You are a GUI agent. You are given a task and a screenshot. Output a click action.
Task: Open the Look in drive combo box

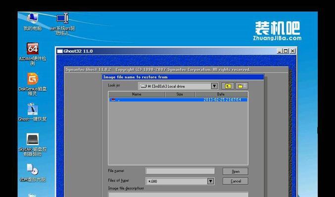[178, 86]
